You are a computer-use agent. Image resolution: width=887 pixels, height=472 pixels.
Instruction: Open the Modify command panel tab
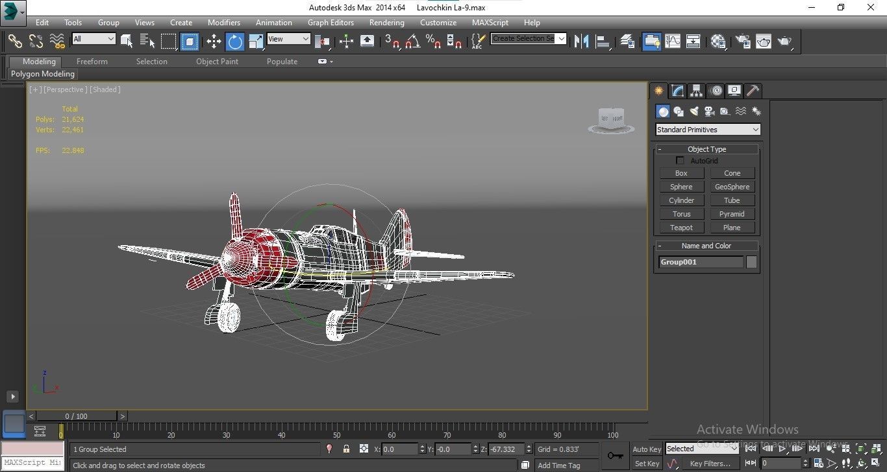(x=677, y=91)
